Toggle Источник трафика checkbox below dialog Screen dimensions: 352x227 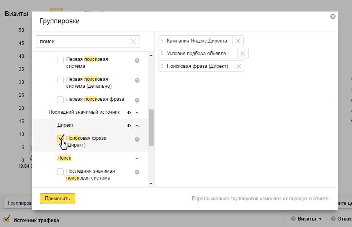pyautogui.click(x=7, y=219)
